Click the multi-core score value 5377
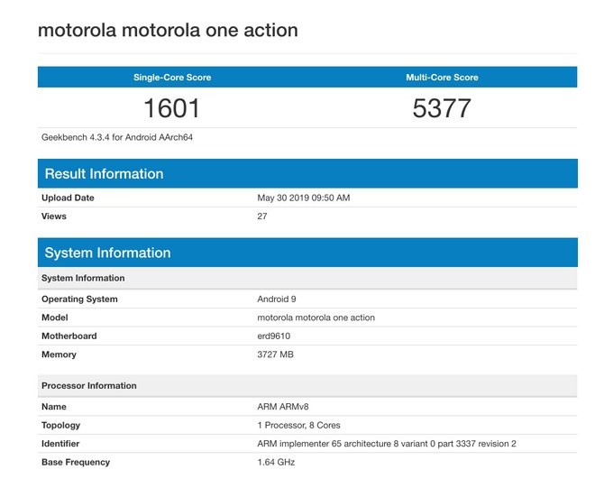The width and height of the screenshot is (595, 479). pos(442,108)
